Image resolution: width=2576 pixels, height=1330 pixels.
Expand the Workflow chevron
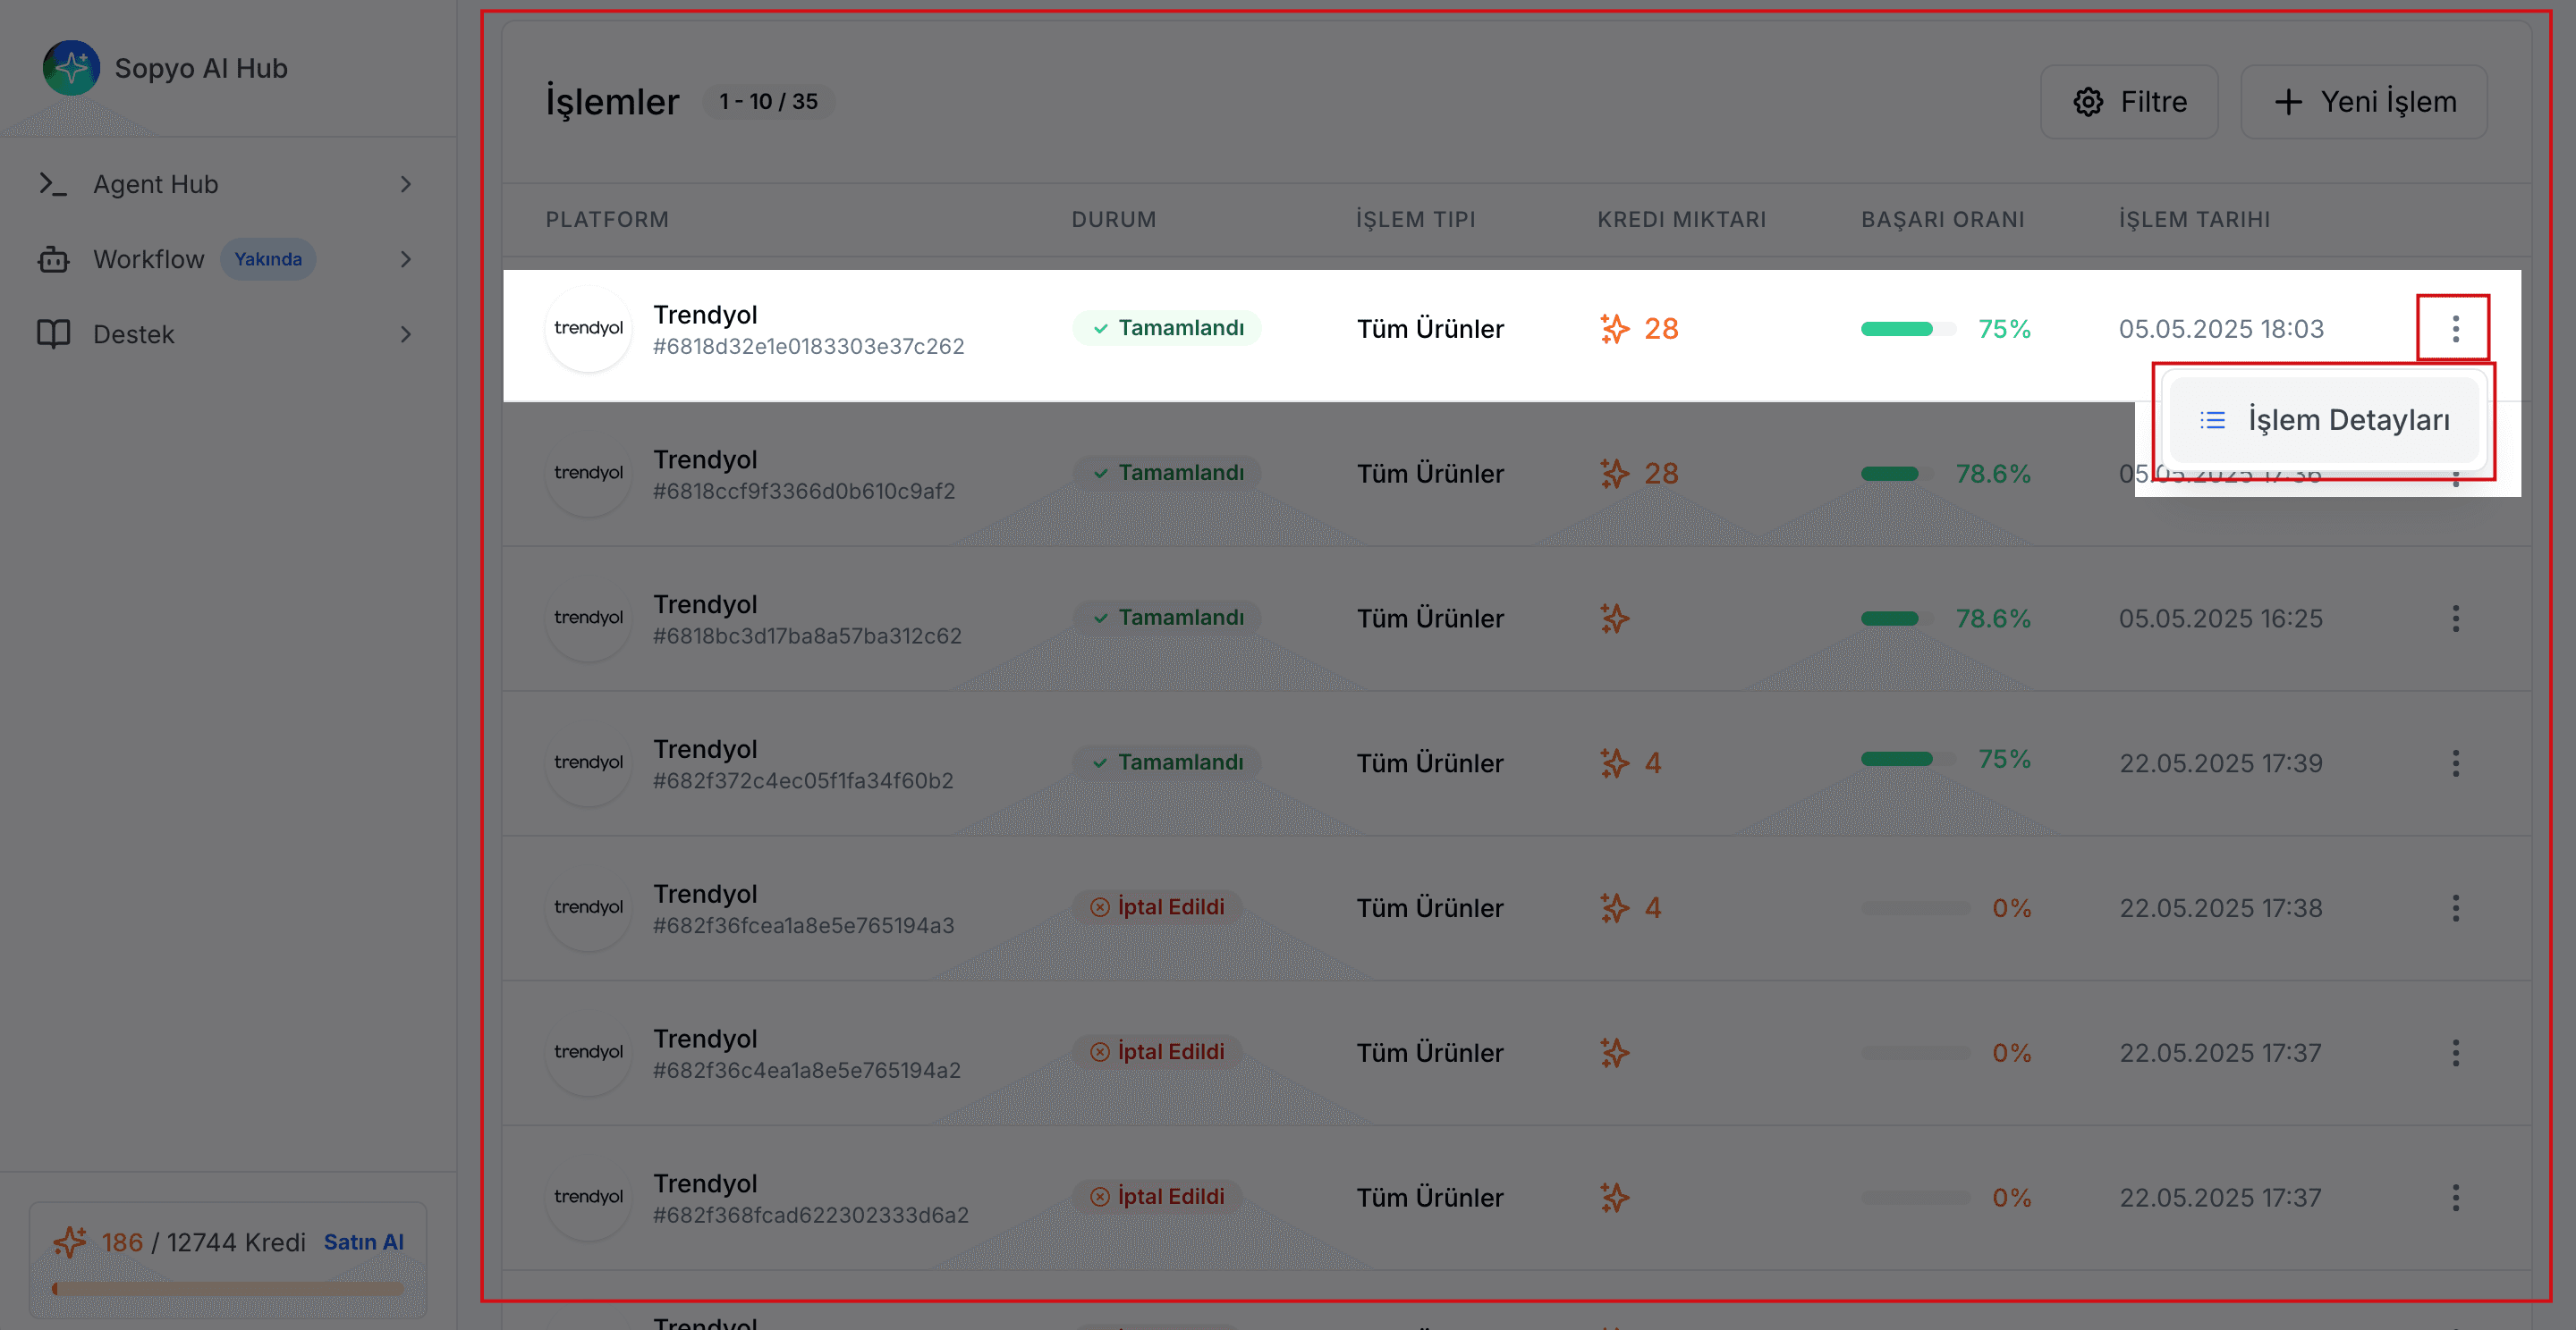pyautogui.click(x=405, y=260)
